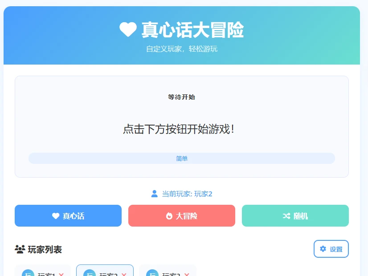Click the 点击下方按钮开始游戏 prompt text
The height and width of the screenshot is (276, 368).
(x=179, y=129)
